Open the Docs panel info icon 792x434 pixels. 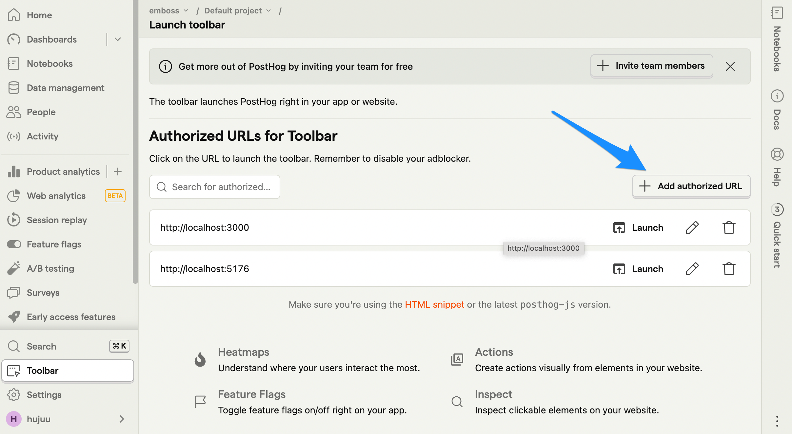777,96
